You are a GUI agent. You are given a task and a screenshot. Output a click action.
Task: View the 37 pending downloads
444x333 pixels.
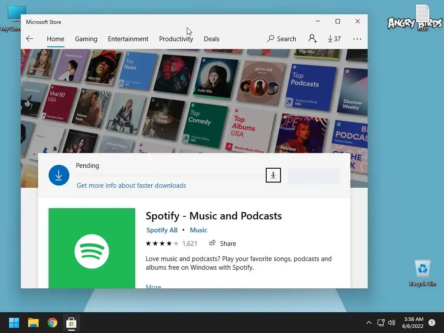pyautogui.click(x=334, y=39)
